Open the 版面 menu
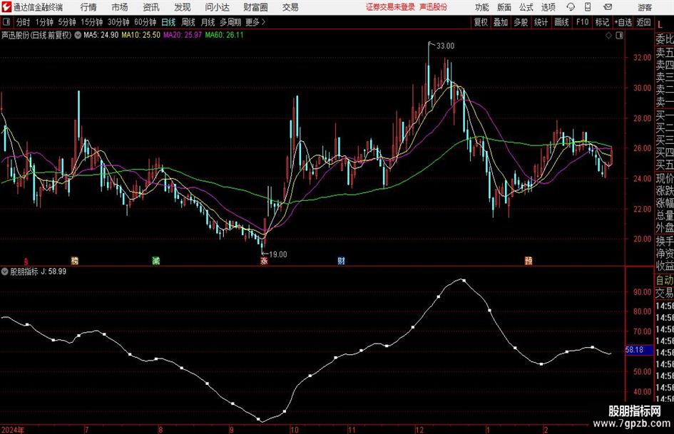 [504, 7]
